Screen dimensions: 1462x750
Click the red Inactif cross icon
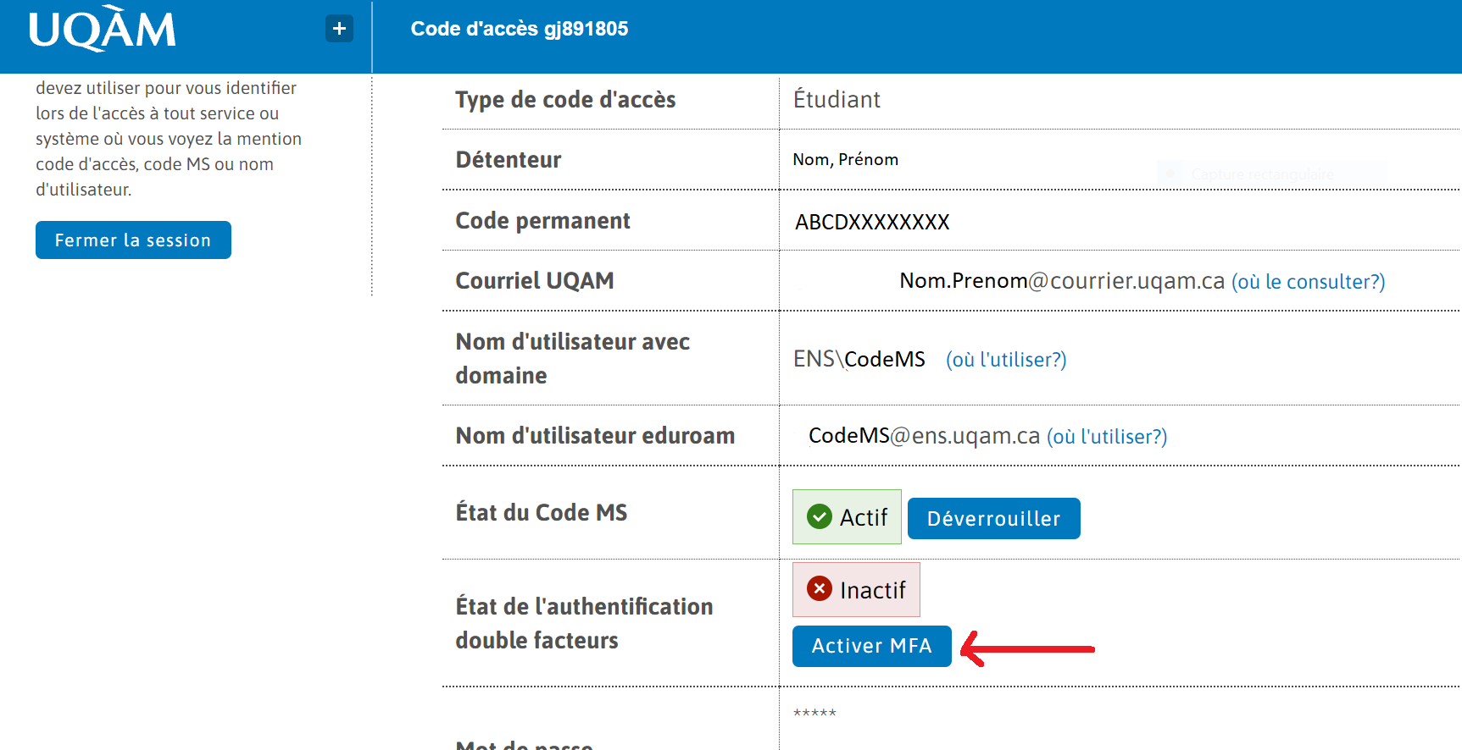click(x=820, y=588)
